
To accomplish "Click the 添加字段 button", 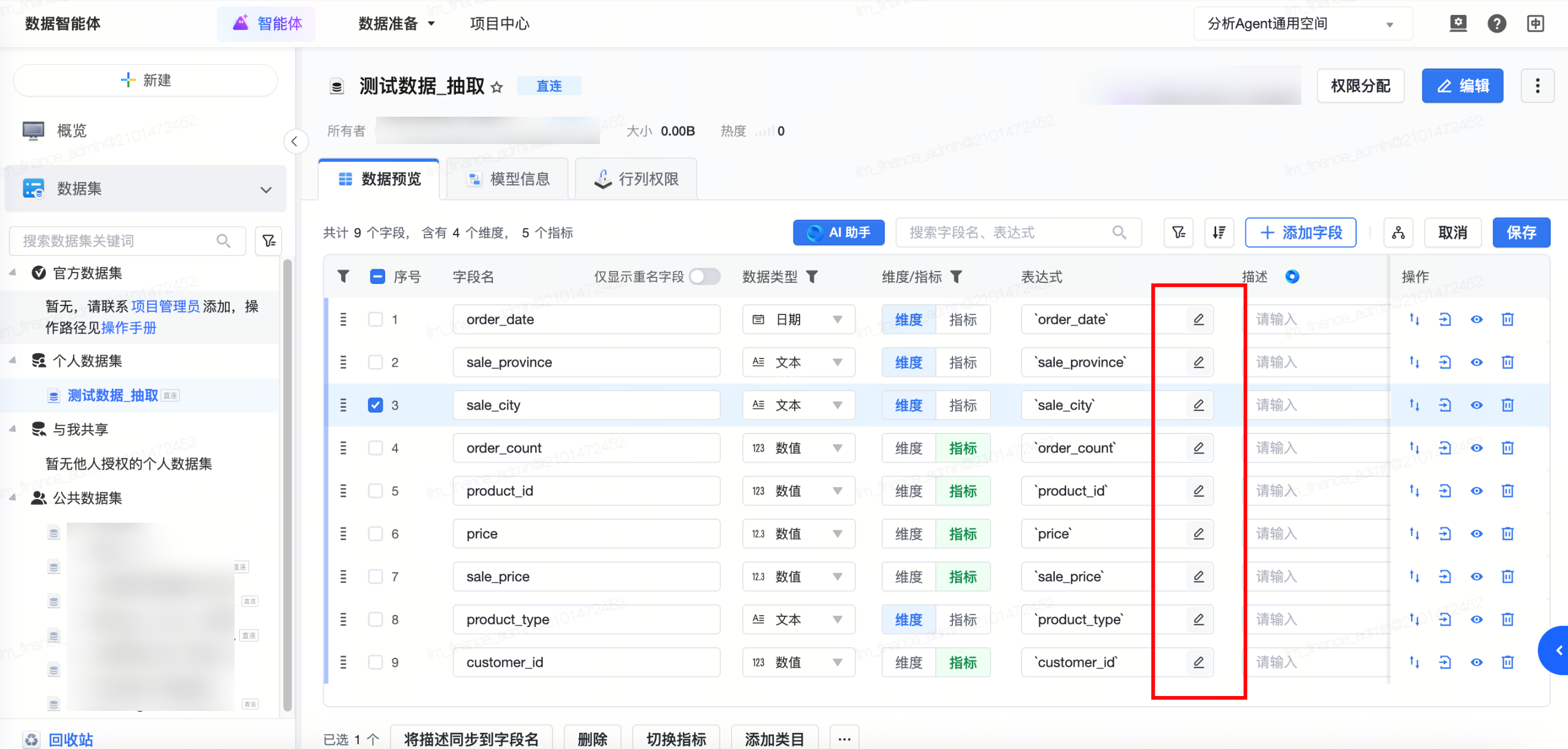I will point(1300,233).
